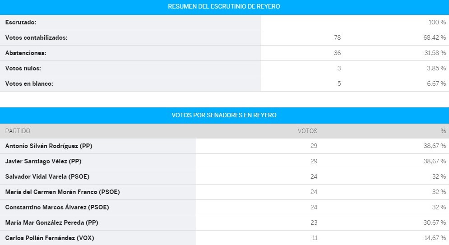Click the 100 % escrutado value

click(x=437, y=22)
